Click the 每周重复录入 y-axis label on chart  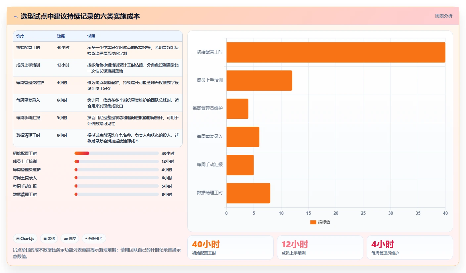click(x=210, y=136)
